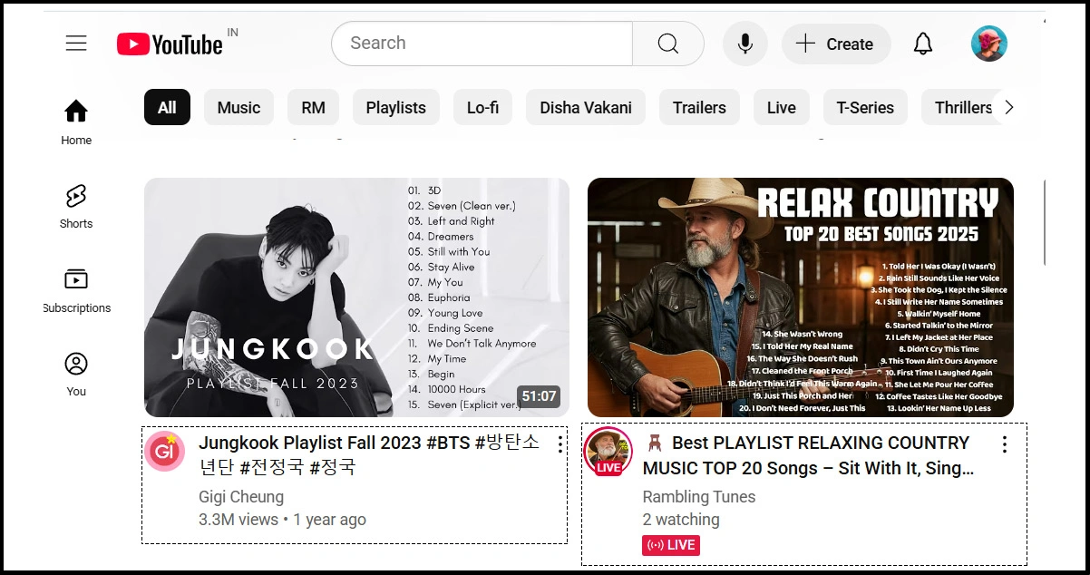Viewport: 1090px width, 575px height.
Task: Click the Create button
Action: [x=835, y=44]
